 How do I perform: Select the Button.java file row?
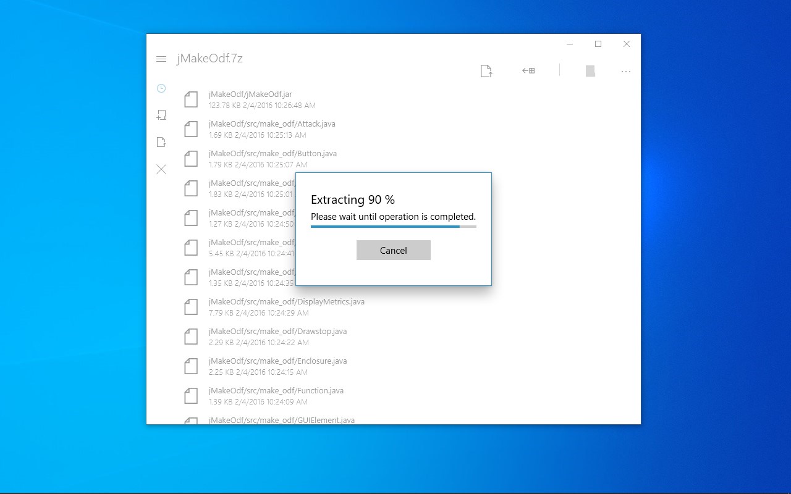408,159
